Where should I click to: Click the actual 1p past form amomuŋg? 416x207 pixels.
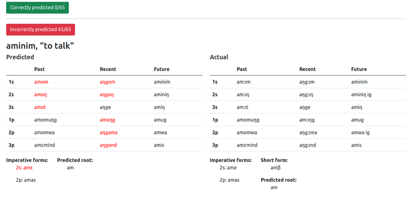coord(248,120)
